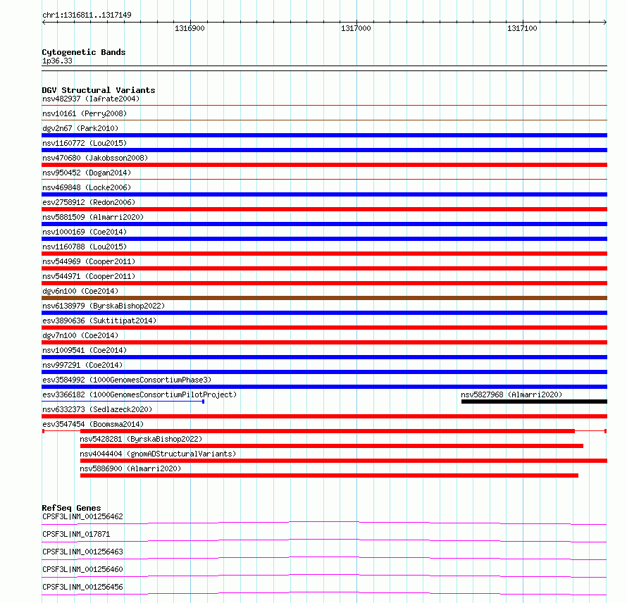
Task: Click the RefSeq Genes track title
Action: pos(71,508)
